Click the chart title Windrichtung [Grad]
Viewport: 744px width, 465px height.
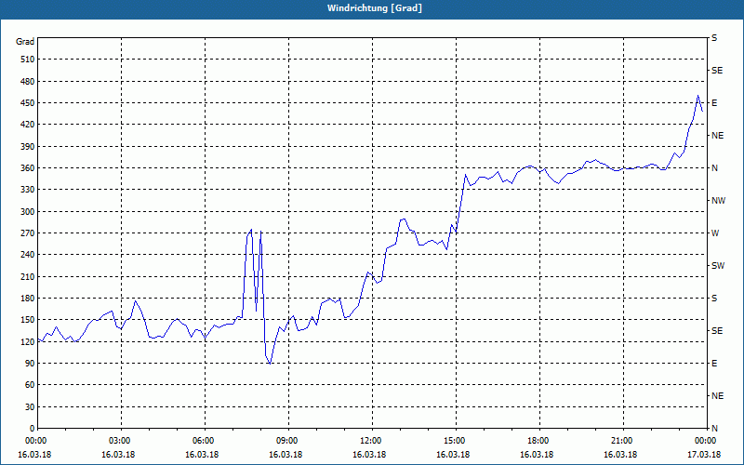click(375, 8)
